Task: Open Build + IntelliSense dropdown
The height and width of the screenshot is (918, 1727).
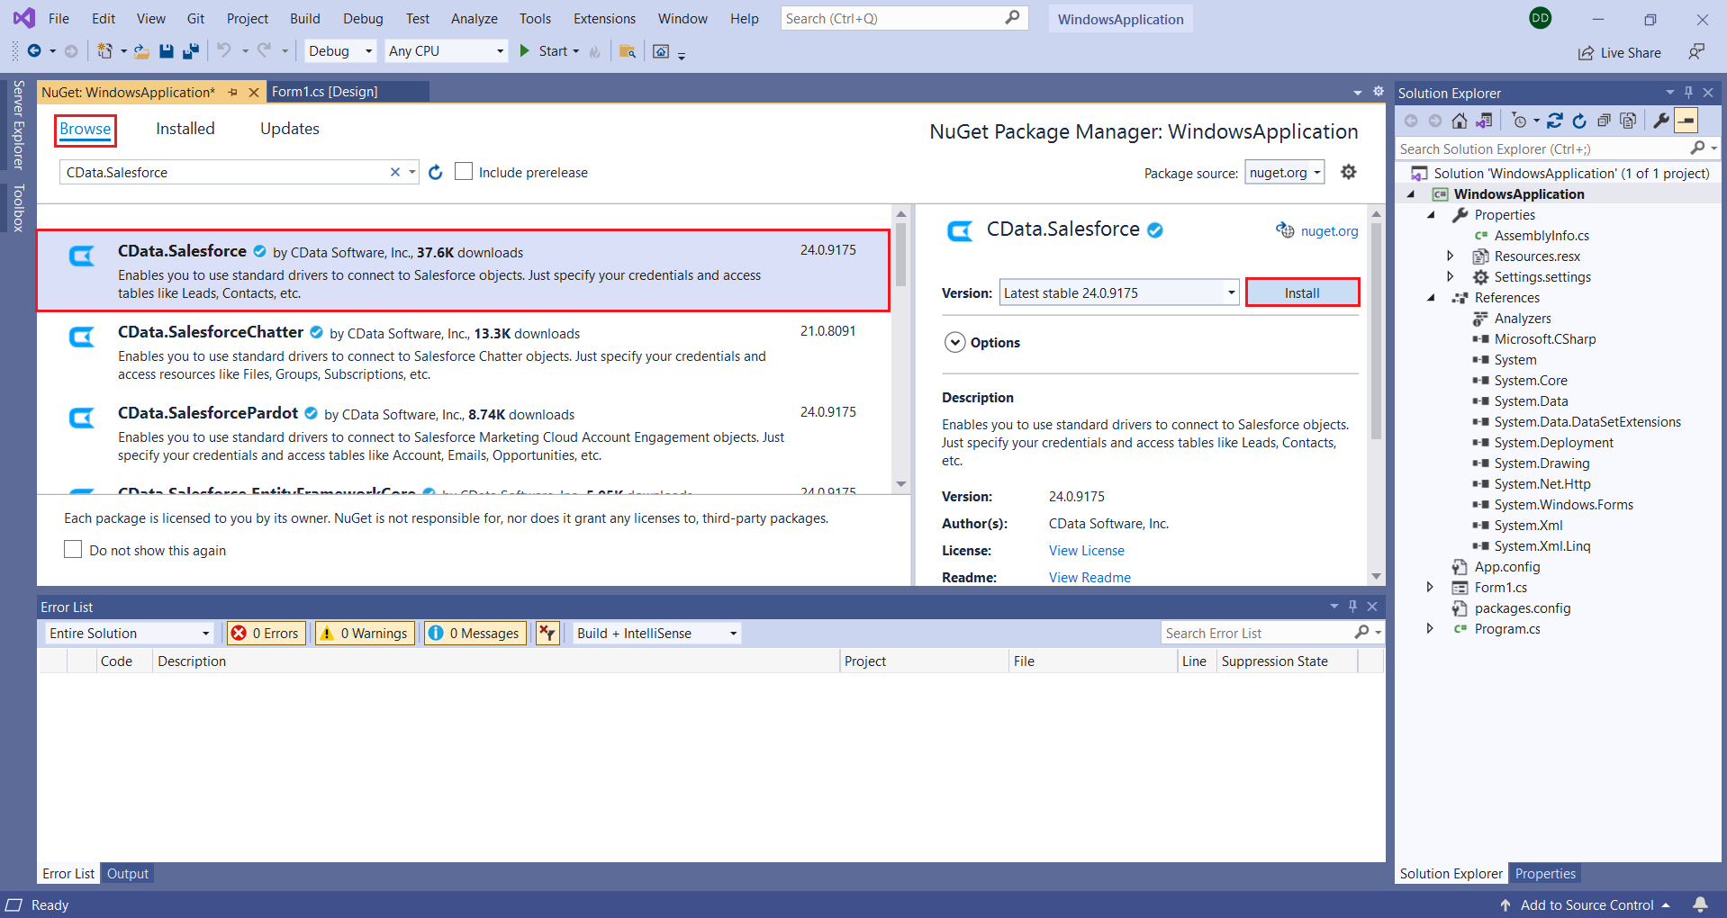Action: pyautogui.click(x=657, y=633)
